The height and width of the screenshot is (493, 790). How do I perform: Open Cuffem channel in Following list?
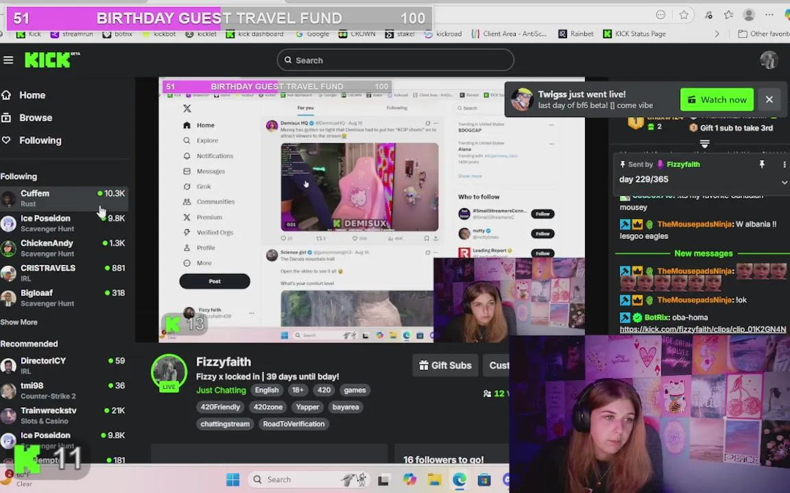(x=64, y=198)
